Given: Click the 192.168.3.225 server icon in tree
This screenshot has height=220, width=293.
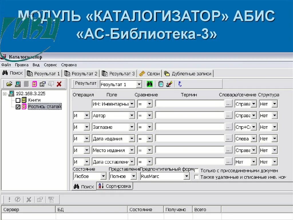Looking at the screenshot, I should pos(11,93).
